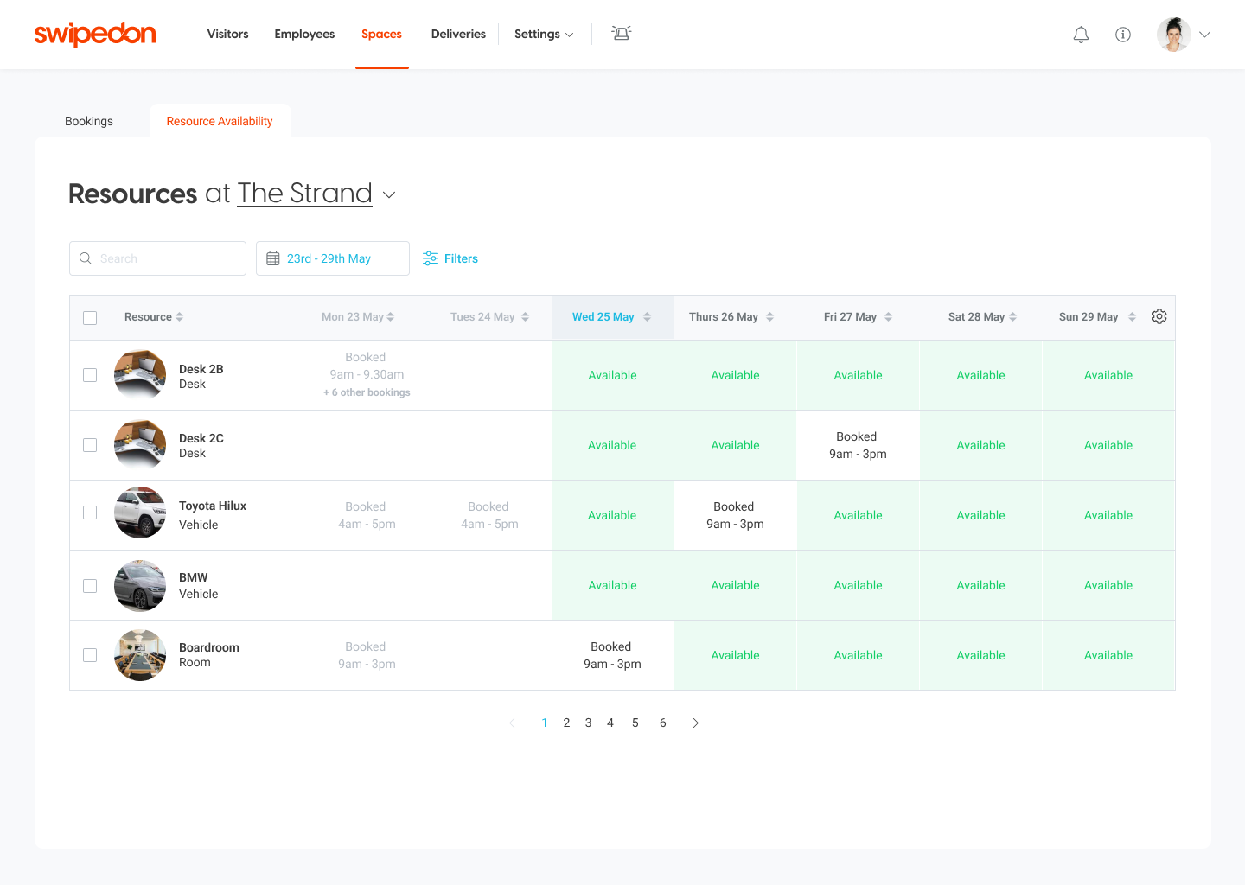Viewport: 1245px width, 885px height.
Task: Click the calendar icon in the date picker
Action: pos(272,258)
